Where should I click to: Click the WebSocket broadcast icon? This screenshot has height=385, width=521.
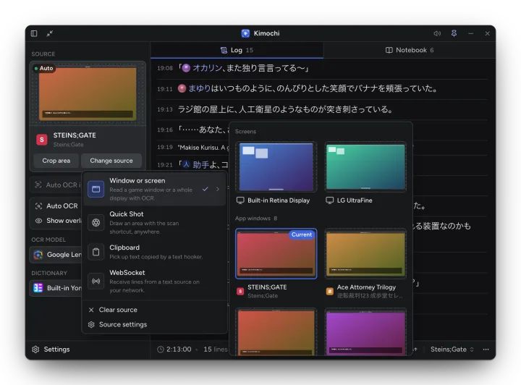(x=96, y=282)
